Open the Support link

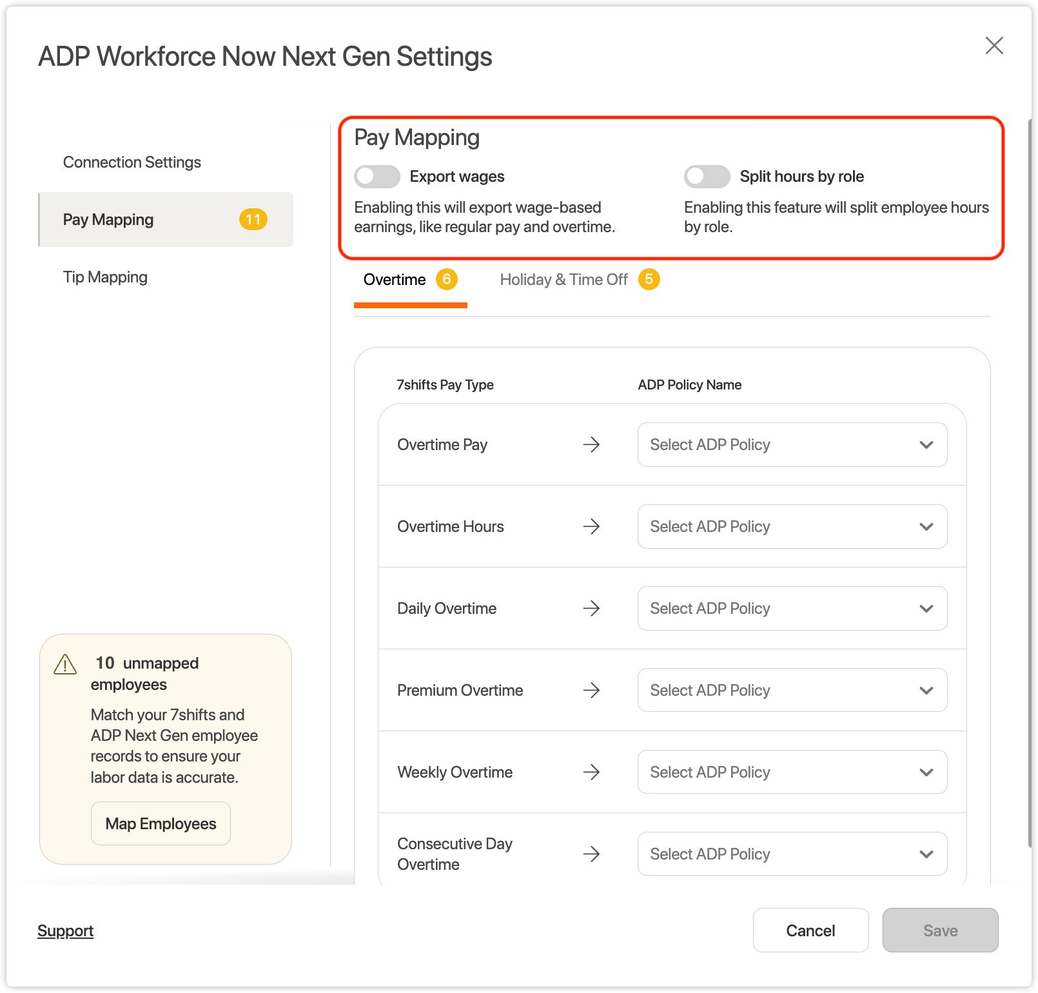click(66, 931)
